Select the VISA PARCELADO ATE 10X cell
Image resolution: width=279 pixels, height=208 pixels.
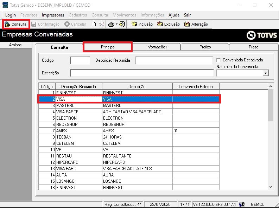[137, 169]
